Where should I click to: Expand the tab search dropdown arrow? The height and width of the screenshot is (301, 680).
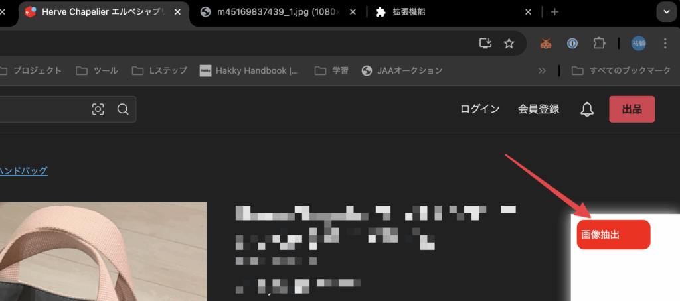pos(665,12)
